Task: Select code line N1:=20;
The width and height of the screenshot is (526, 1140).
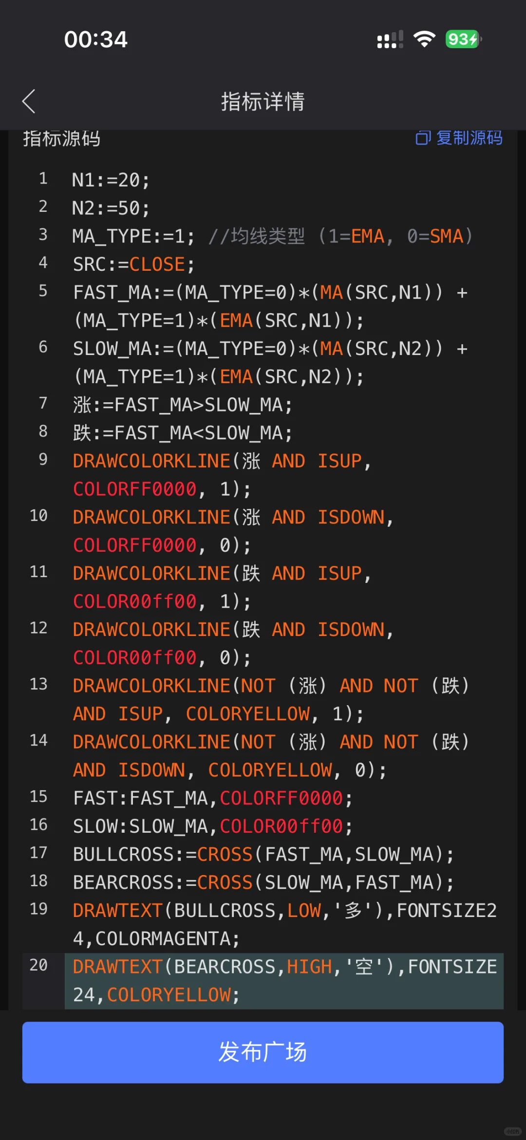Action: (x=111, y=180)
